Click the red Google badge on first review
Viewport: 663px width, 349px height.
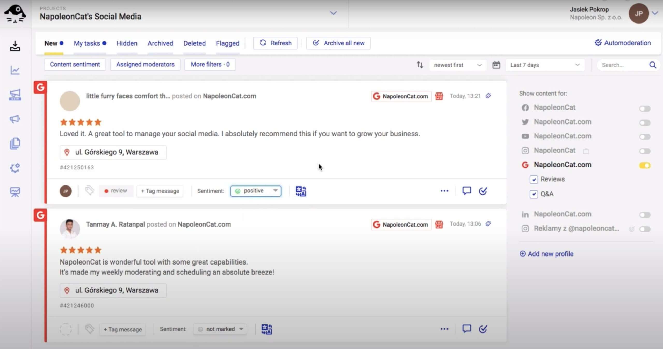[40, 87]
